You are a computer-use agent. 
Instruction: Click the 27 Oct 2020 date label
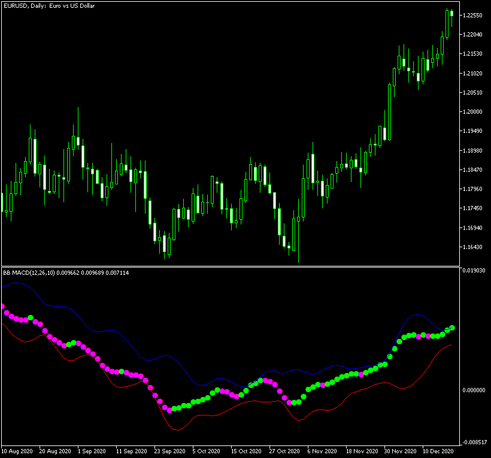pos(284,451)
